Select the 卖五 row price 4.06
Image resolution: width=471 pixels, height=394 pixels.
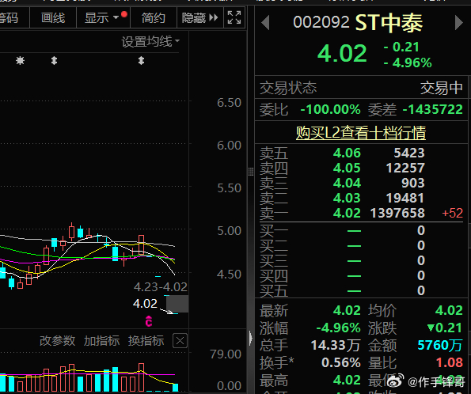(347, 153)
